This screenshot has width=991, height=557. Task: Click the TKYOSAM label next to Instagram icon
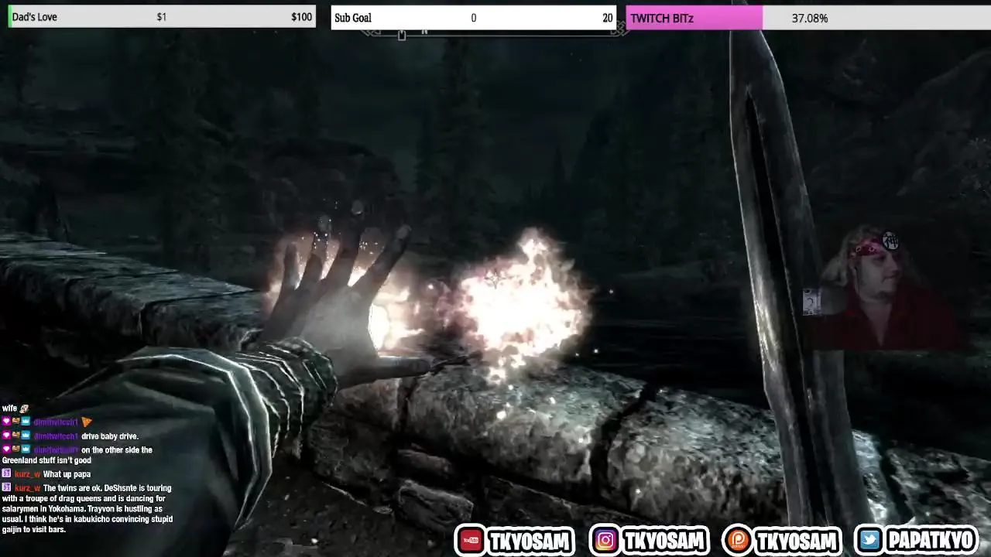[665, 541]
